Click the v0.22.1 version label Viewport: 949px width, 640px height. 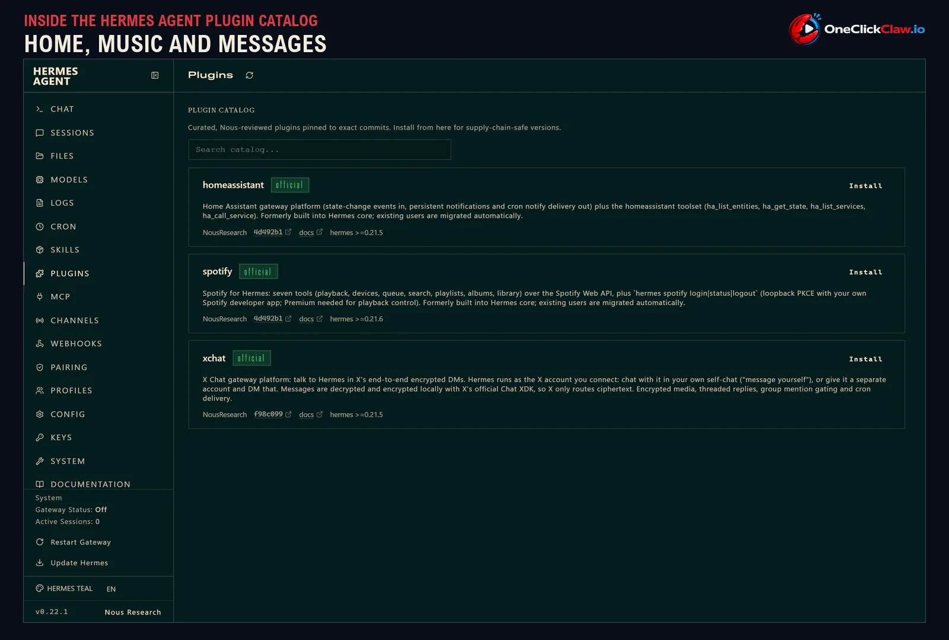coord(52,612)
